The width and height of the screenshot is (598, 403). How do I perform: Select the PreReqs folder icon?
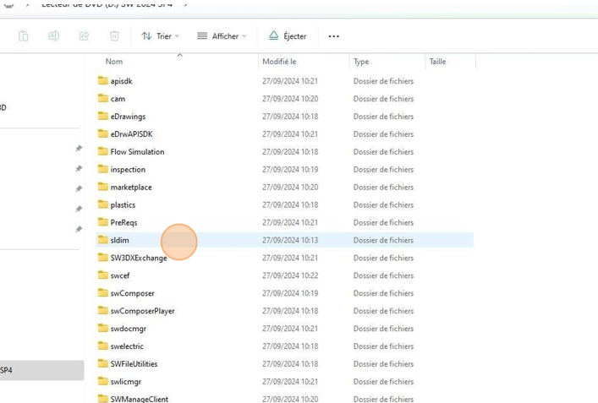pyautogui.click(x=102, y=222)
